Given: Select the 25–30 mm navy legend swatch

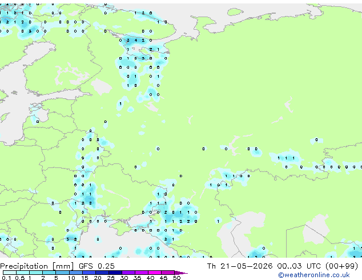Looking at the screenshot, I should (115, 273).
